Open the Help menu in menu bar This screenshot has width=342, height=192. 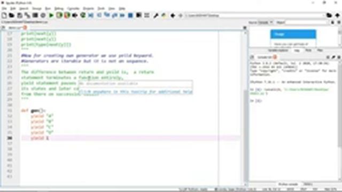122,9
